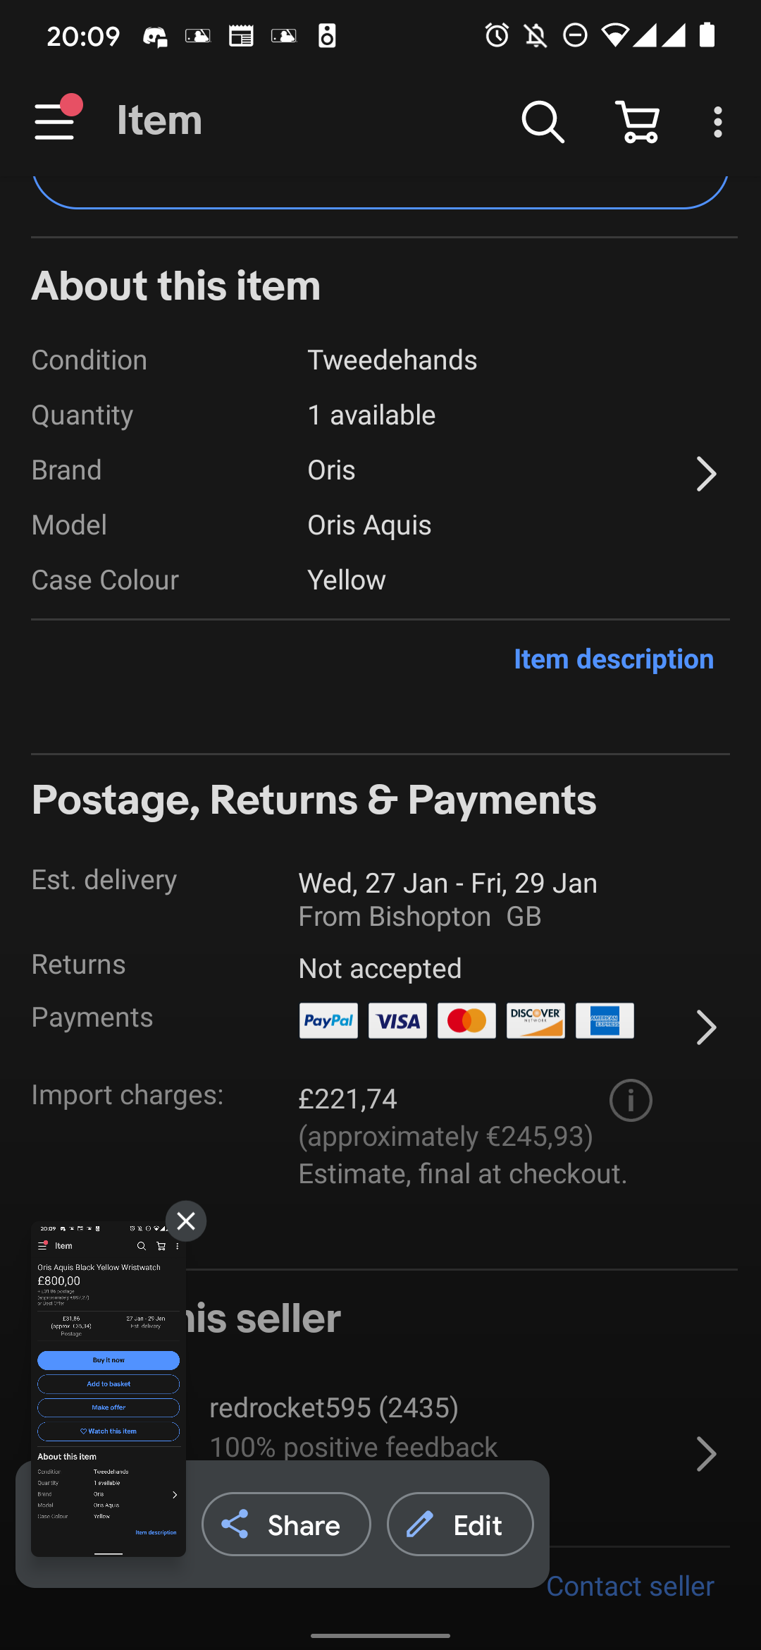Tap the PayPal payment logo
The height and width of the screenshot is (1650, 761).
coord(328,1020)
